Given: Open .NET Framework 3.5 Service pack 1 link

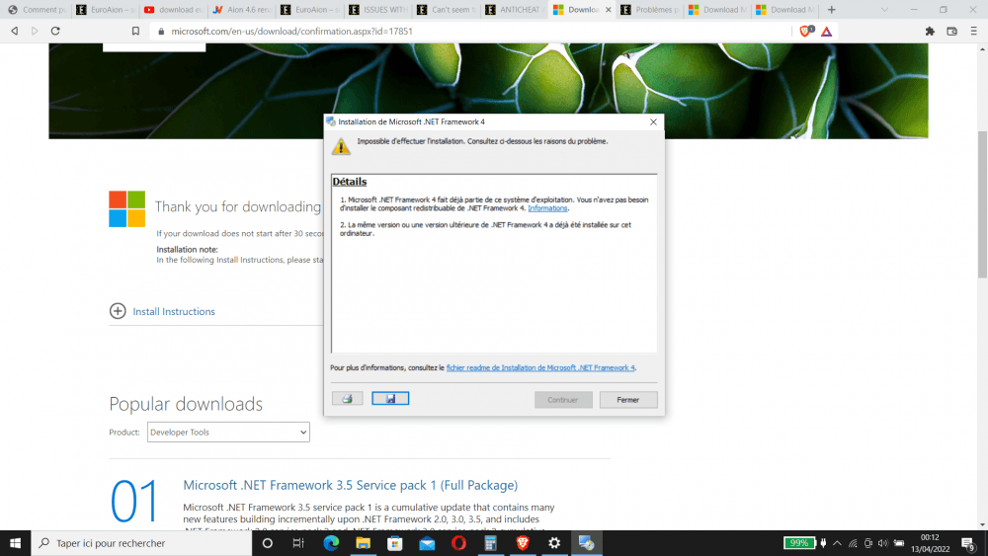Looking at the screenshot, I should click(350, 485).
